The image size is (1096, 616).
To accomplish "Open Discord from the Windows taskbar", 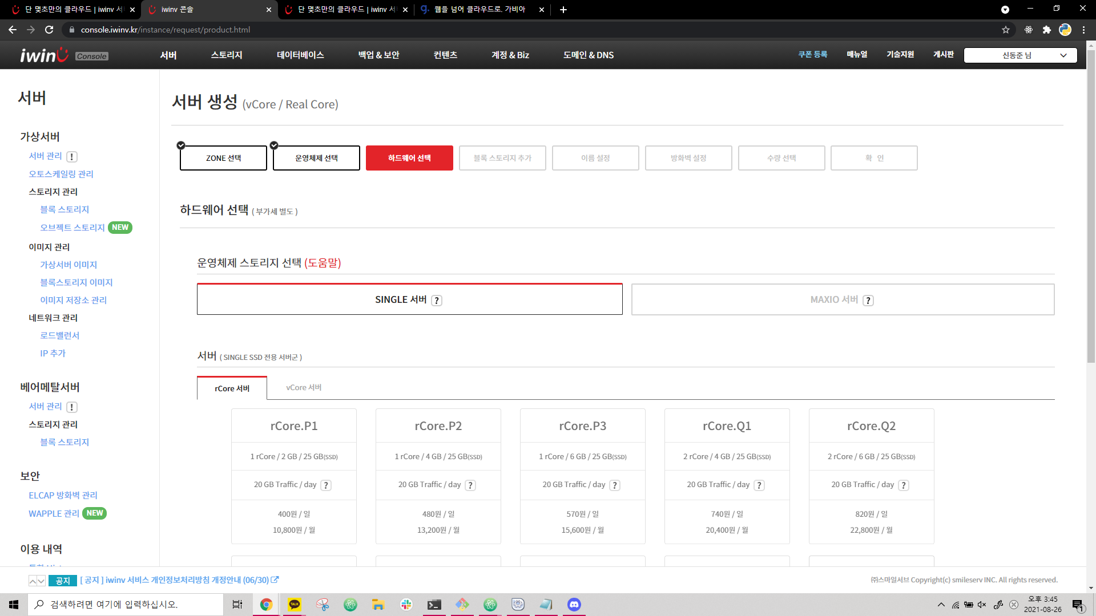I will coord(574,605).
